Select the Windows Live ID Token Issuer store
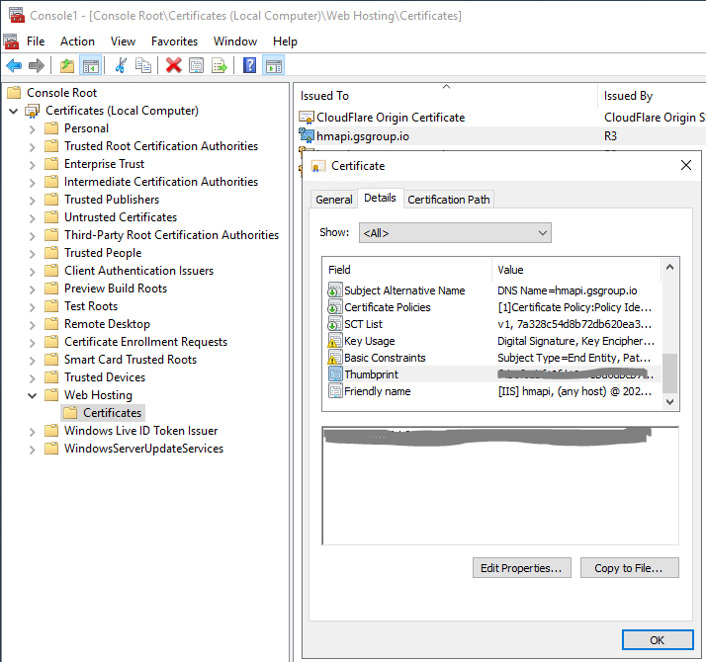 pyautogui.click(x=141, y=431)
